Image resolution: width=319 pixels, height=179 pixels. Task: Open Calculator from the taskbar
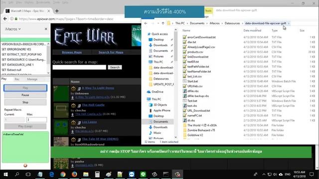point(97,174)
